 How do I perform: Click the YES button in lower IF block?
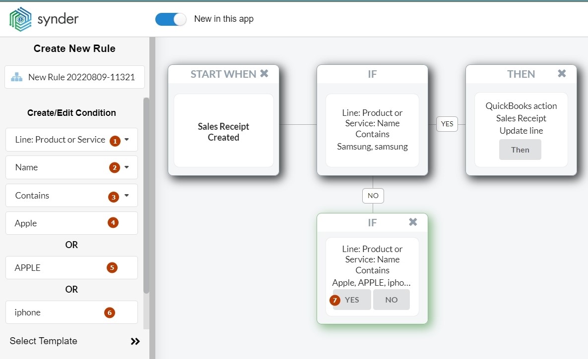point(352,300)
